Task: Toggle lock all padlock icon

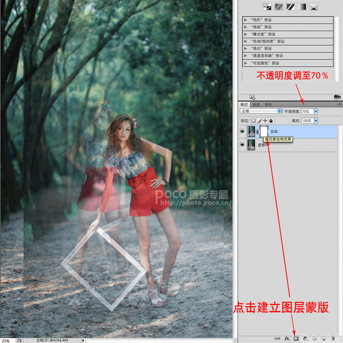Action: [271, 121]
